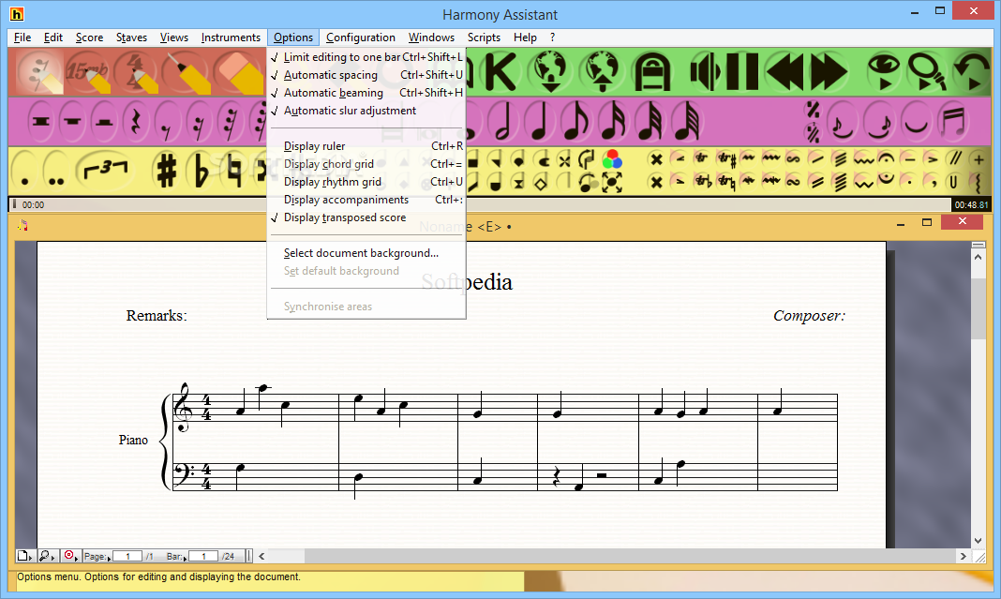Click the speaker play icon
The image size is (1001, 599).
tap(706, 71)
